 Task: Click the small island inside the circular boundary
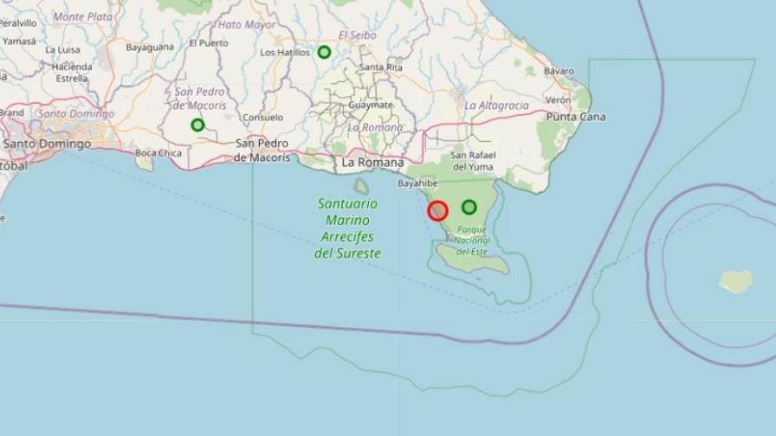pos(736,281)
